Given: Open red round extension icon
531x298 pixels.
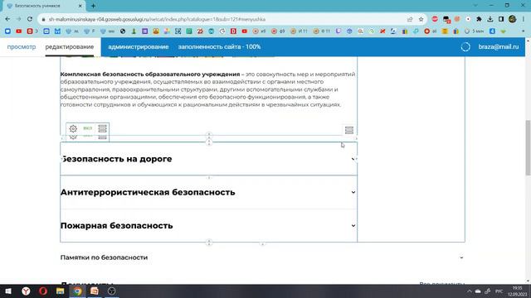Looking at the screenshot, I should coord(435,19).
